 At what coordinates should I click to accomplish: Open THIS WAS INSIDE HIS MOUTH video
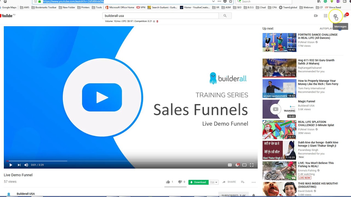pos(318,185)
